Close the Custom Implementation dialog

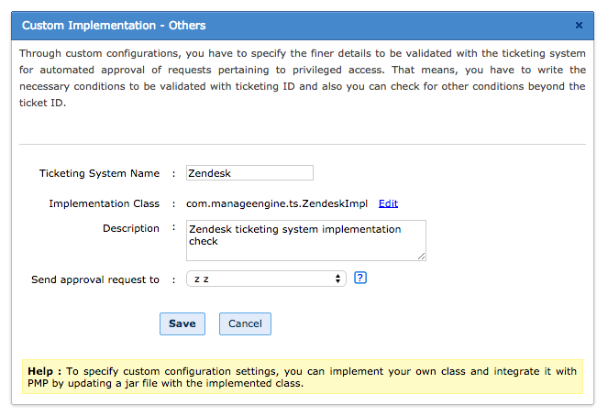point(579,26)
